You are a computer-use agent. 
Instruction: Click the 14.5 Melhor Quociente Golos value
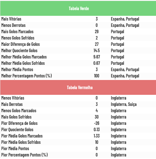pos(97,51)
